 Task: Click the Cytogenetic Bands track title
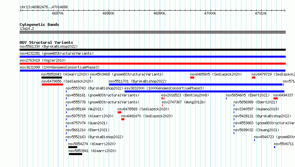(x=39, y=25)
